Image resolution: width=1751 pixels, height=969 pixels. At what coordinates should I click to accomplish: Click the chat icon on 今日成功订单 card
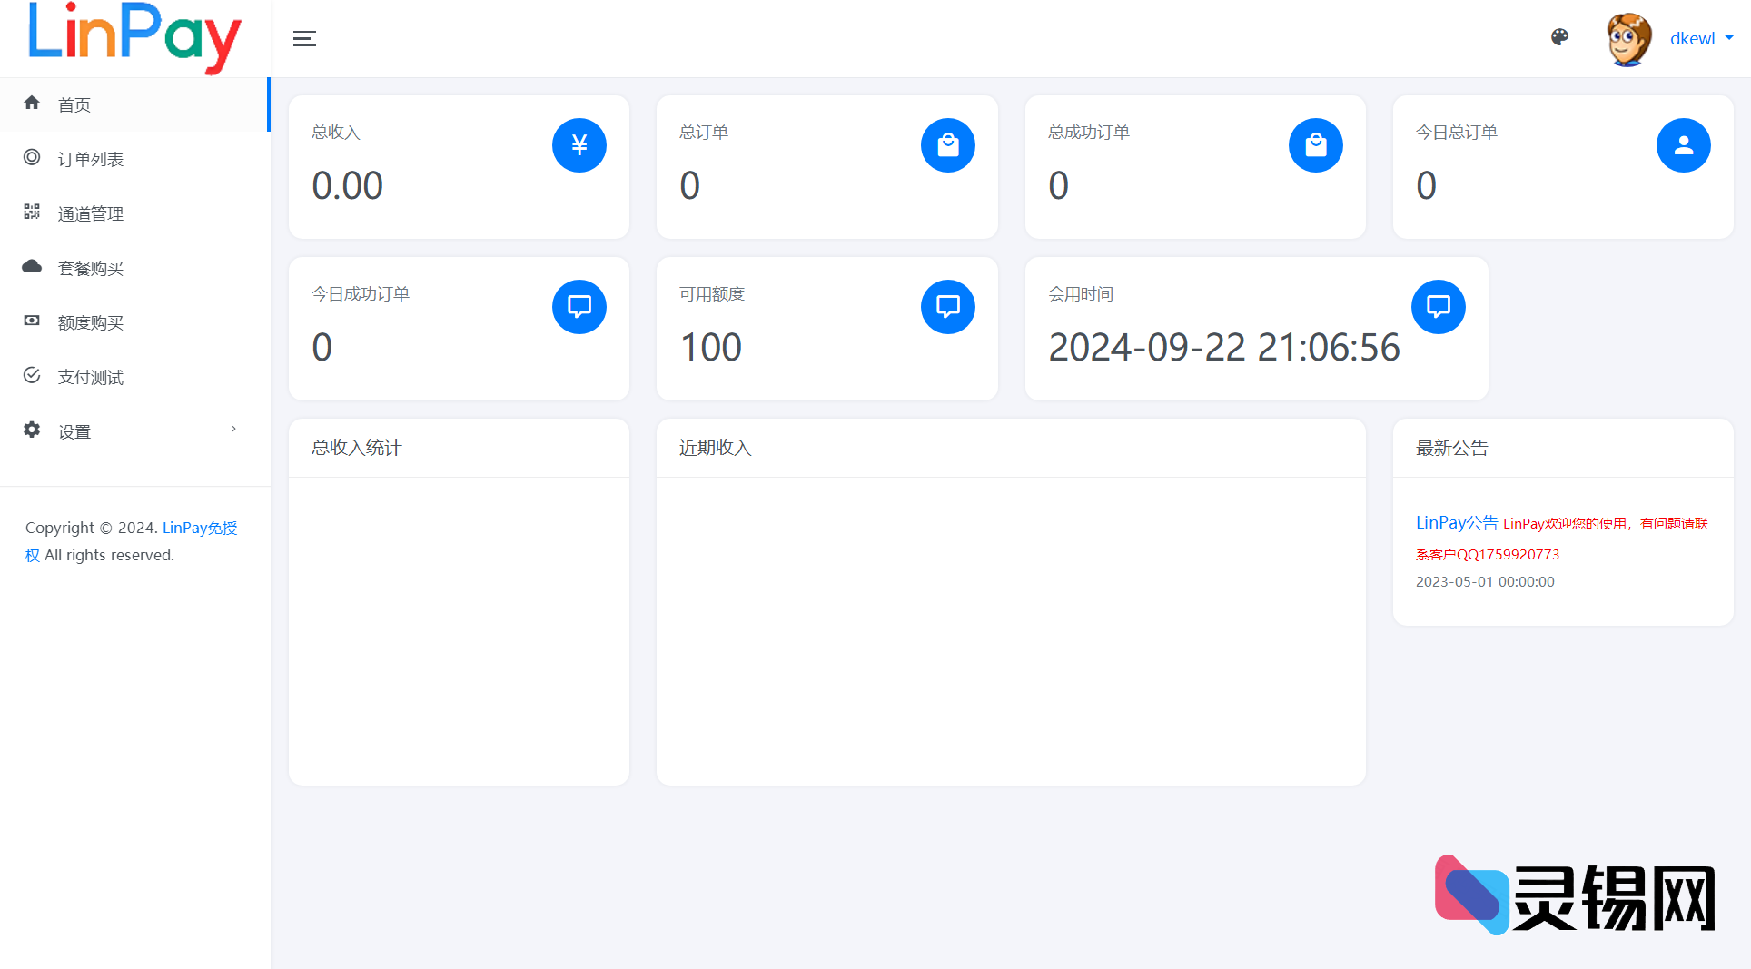tap(579, 307)
